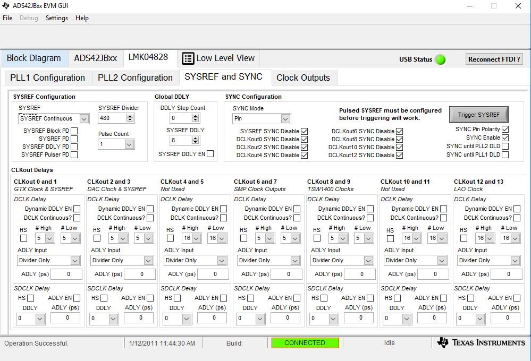Click the DDLY Step Count stepper arrows

[195, 118]
